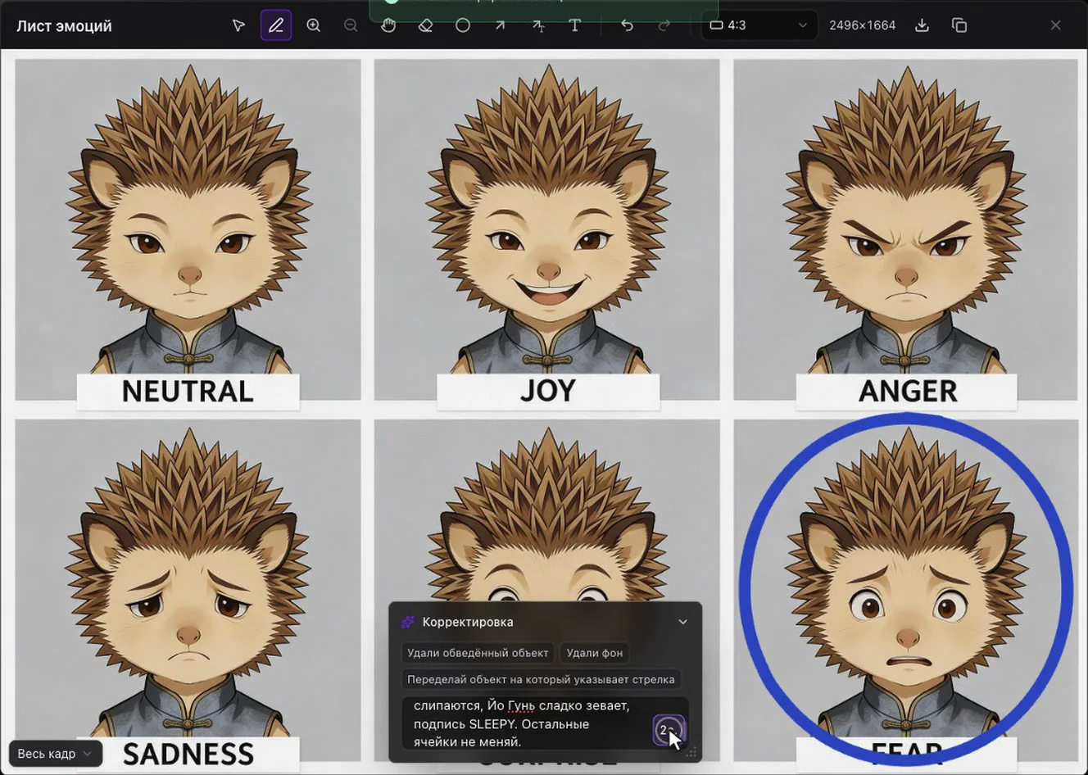Viewport: 1088px width, 775px height.
Task: Select the pencil drawing tool
Action: (276, 25)
